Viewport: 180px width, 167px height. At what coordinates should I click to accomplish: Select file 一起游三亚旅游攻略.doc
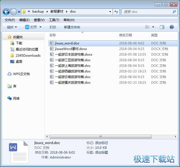pyautogui.click(x=73, y=60)
